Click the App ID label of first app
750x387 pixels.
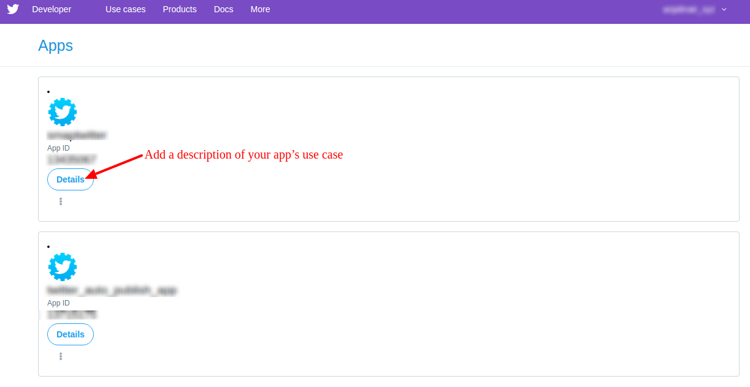(59, 148)
